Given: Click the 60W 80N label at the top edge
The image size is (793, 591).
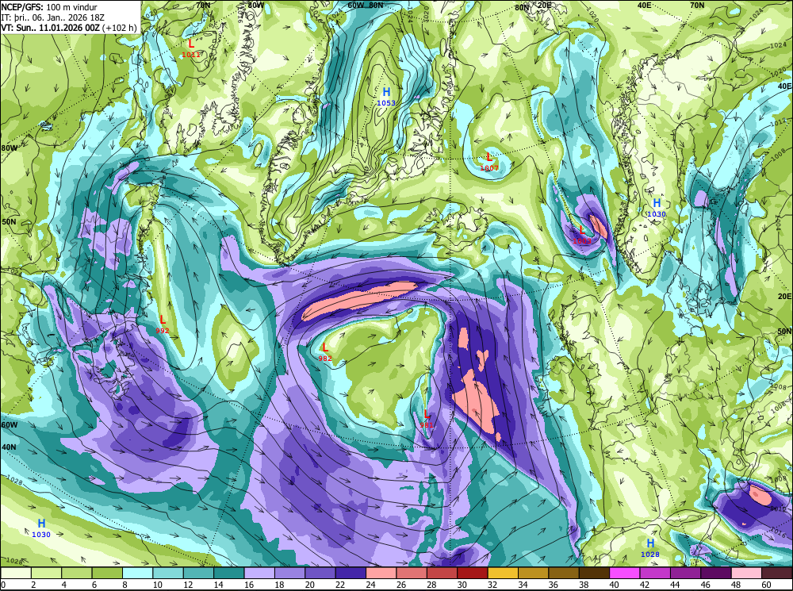Looking at the screenshot, I should 365,5.
